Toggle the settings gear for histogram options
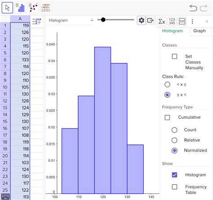This screenshot has width=213, height=200. coord(141,20)
